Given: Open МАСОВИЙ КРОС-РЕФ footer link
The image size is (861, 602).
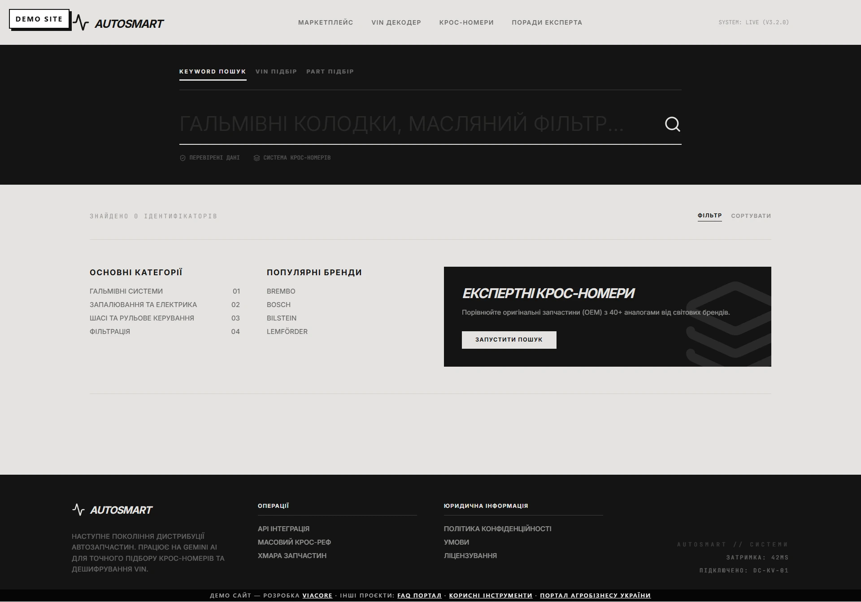Looking at the screenshot, I should pos(294,542).
